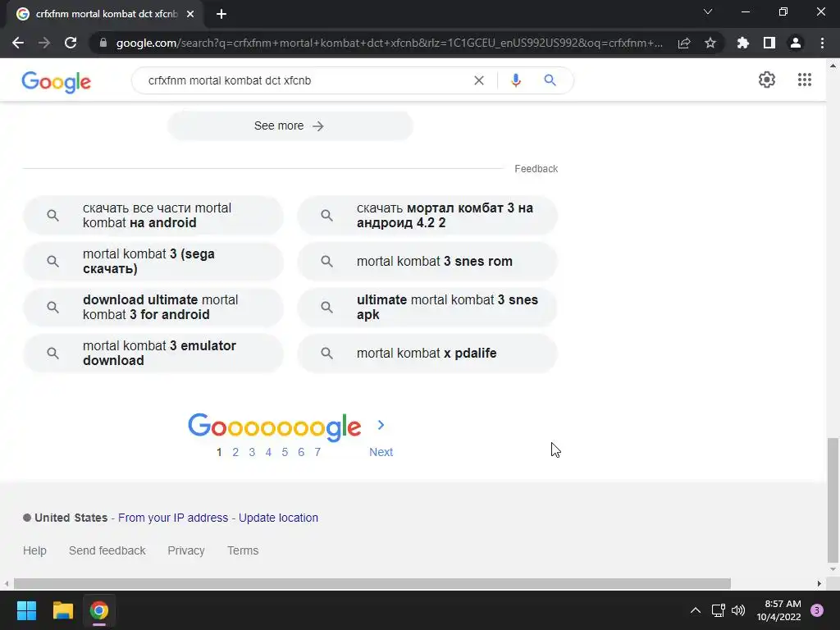
Task: Go to results page 6
Action: 301,452
